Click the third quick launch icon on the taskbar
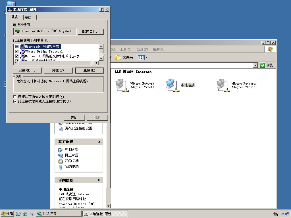This screenshot has height=218, width=291. click(32, 214)
